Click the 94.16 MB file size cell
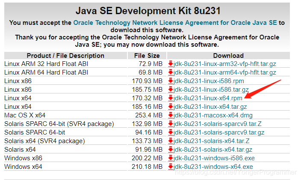This screenshot has height=180, width=301. click(149, 132)
